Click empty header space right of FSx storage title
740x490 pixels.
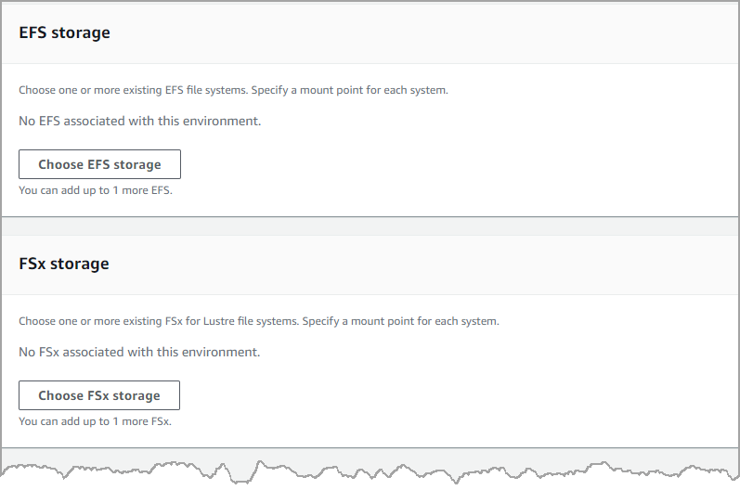(418, 264)
